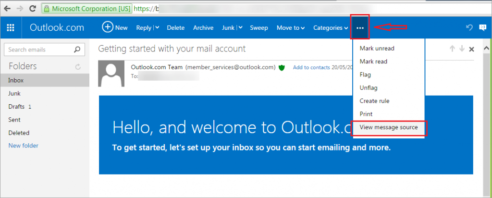Open the Categories dropdown
Image resolution: width=492 pixels, height=198 pixels.
pyautogui.click(x=331, y=27)
